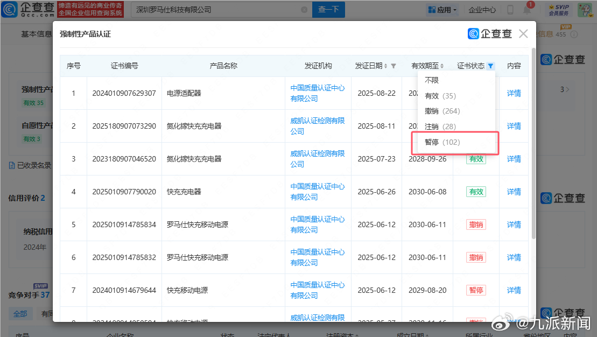Viewport: 597px width, 337px height.
Task: Click date 2025-08-22 in row 1
Action: click(x=376, y=93)
